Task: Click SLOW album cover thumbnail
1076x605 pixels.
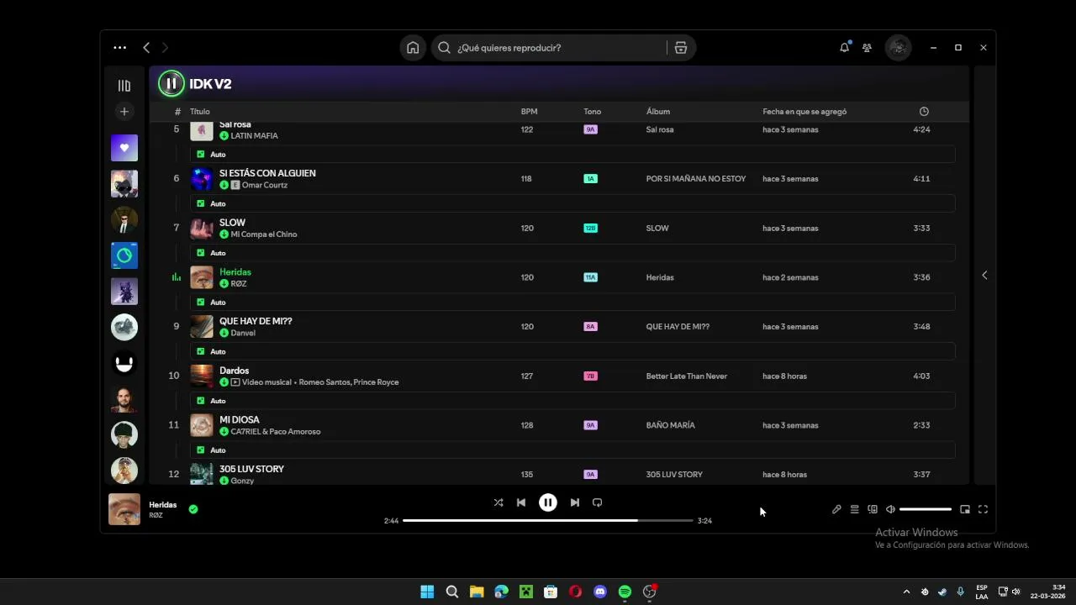Action: 202,228
